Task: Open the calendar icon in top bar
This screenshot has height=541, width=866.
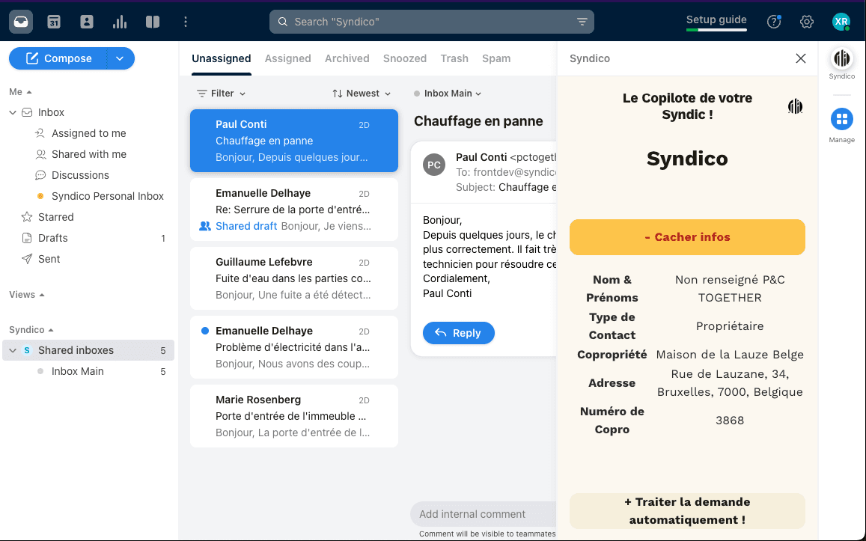Action: tap(54, 22)
